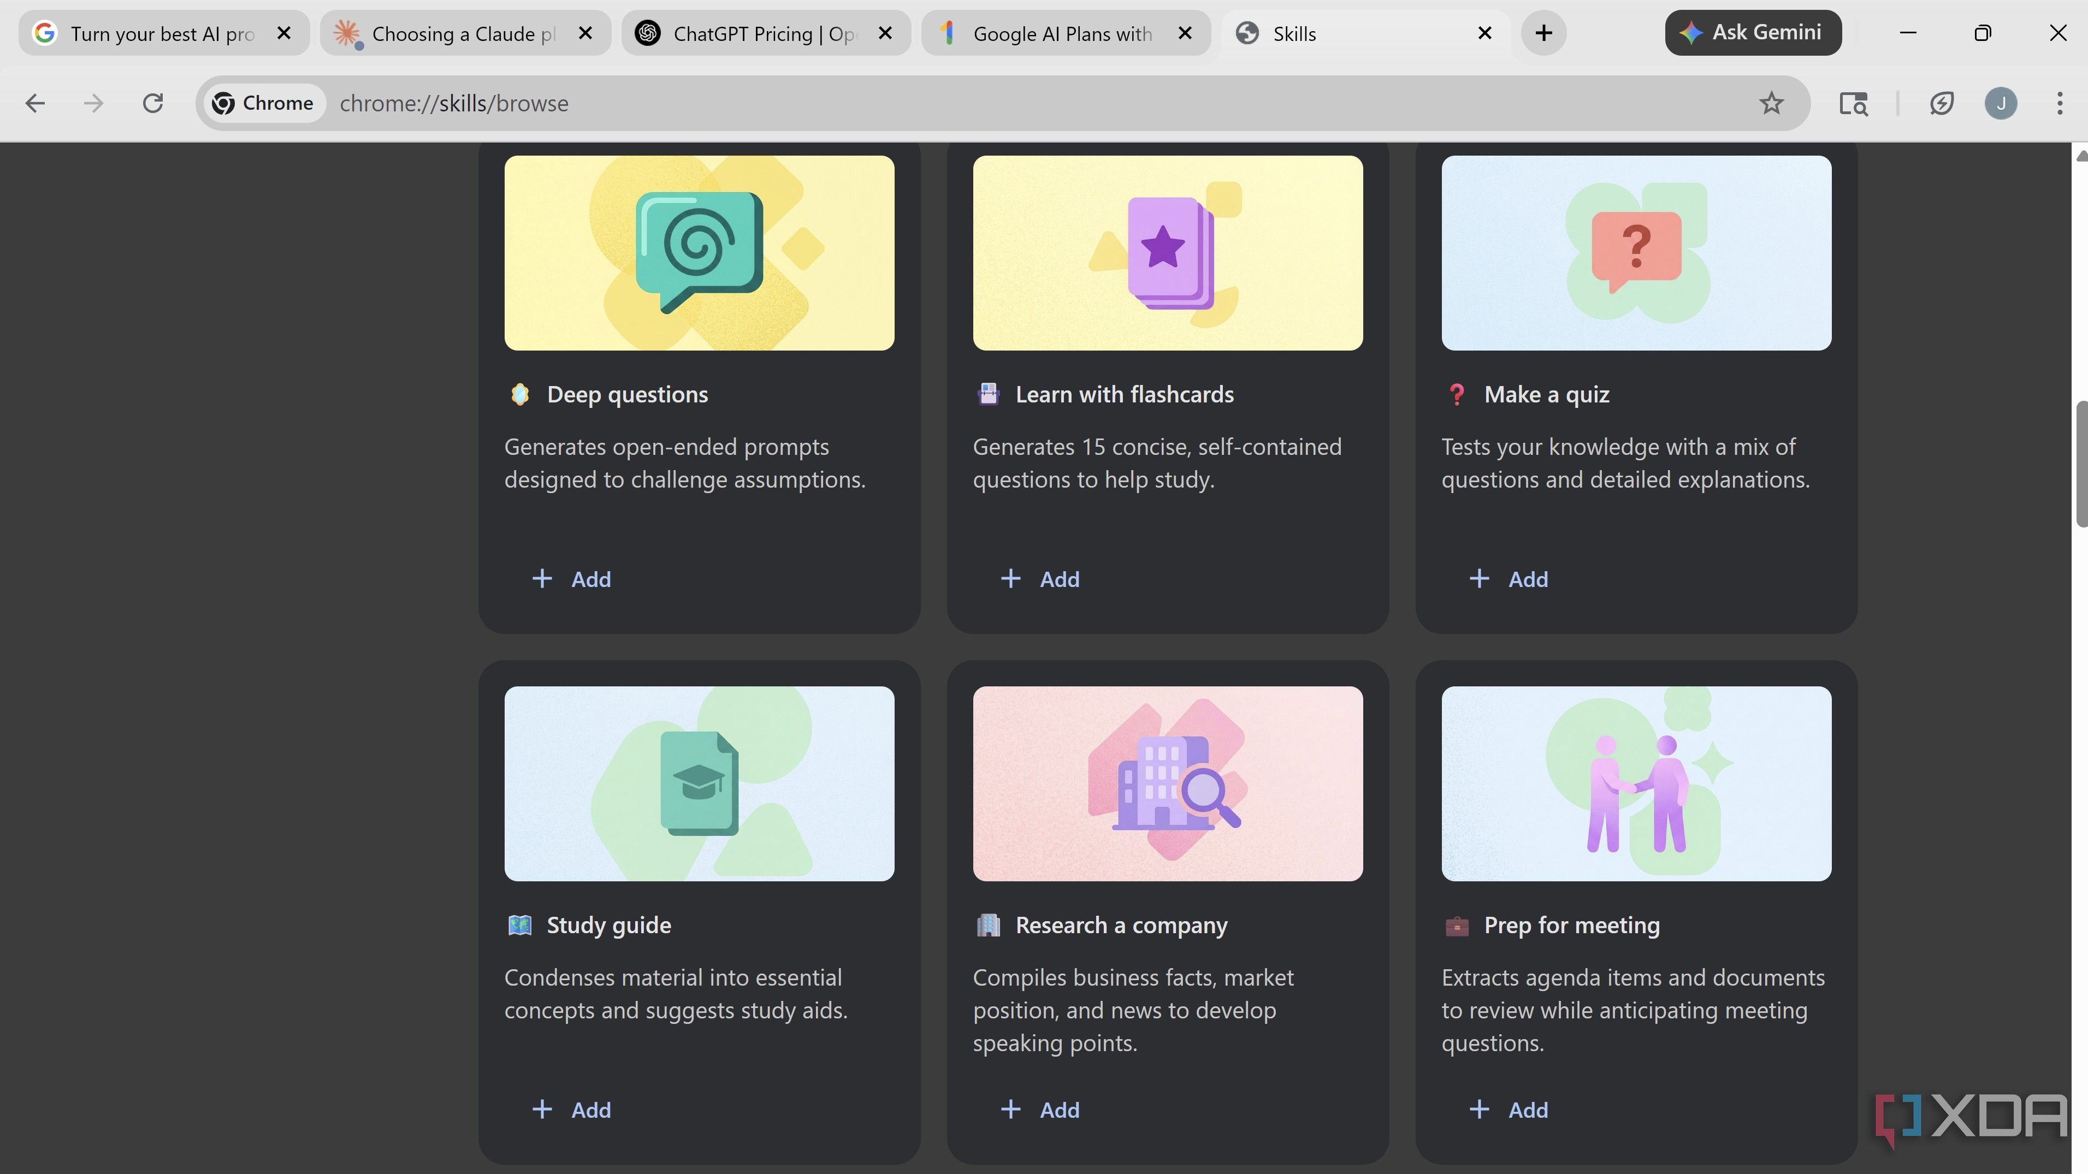Open the J profile avatar
Image resolution: width=2088 pixels, height=1174 pixels.
pos(2001,103)
